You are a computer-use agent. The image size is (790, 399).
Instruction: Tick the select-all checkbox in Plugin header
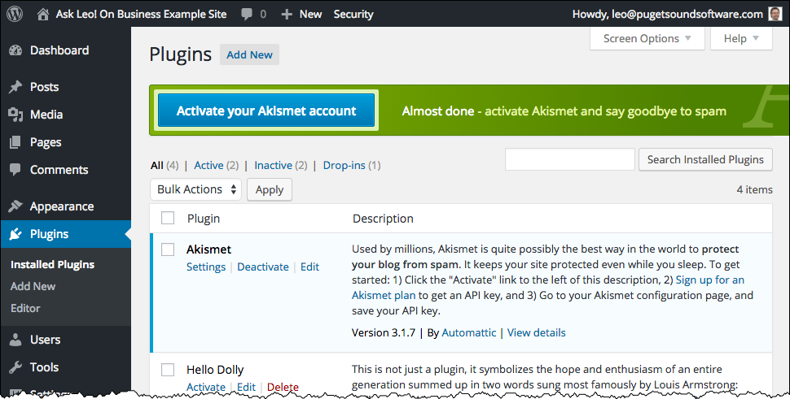(x=168, y=218)
